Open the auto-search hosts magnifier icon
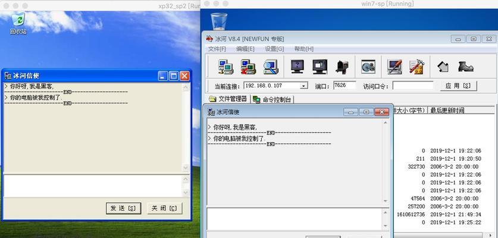 click(271, 67)
